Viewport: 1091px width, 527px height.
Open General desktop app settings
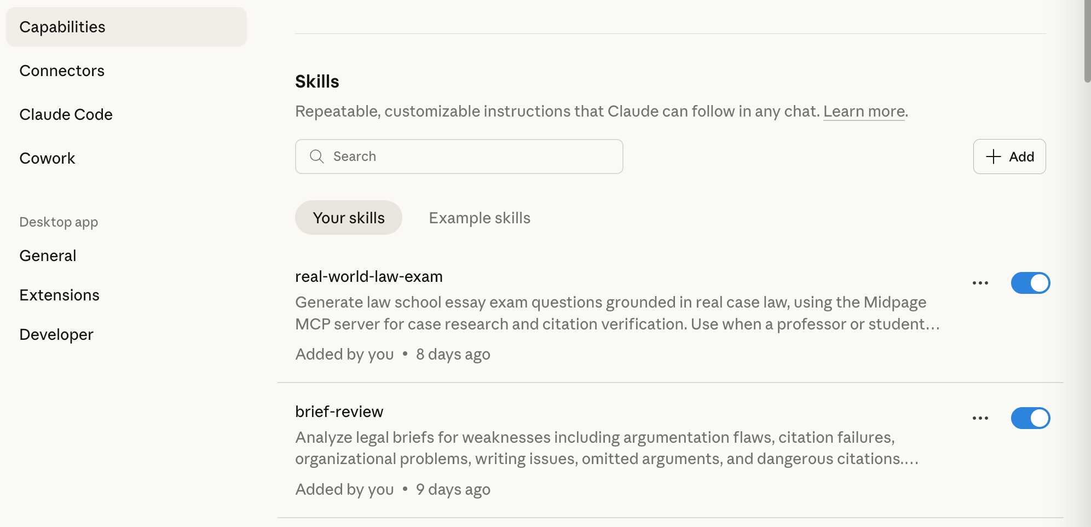coord(48,256)
